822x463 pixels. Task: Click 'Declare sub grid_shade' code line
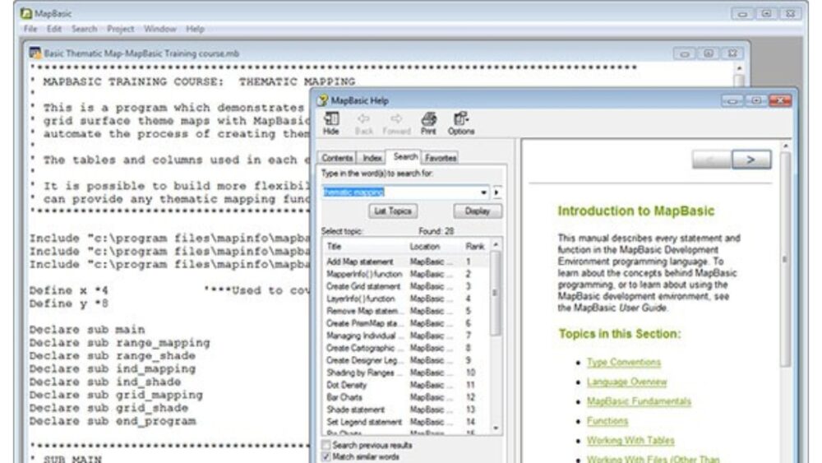109,408
